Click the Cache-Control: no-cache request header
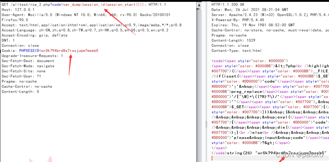329x162 pixels. [x=27, y=86]
